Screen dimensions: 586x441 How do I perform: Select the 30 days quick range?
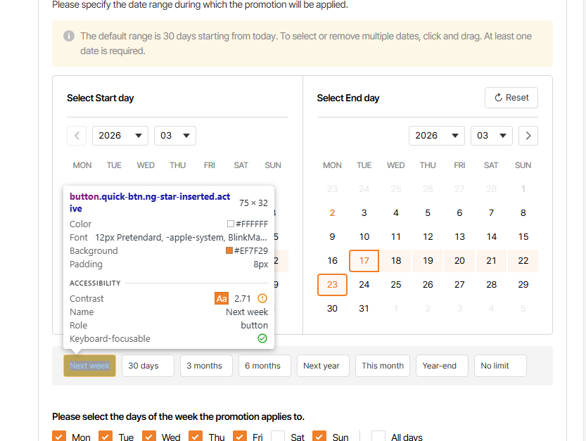point(148,366)
